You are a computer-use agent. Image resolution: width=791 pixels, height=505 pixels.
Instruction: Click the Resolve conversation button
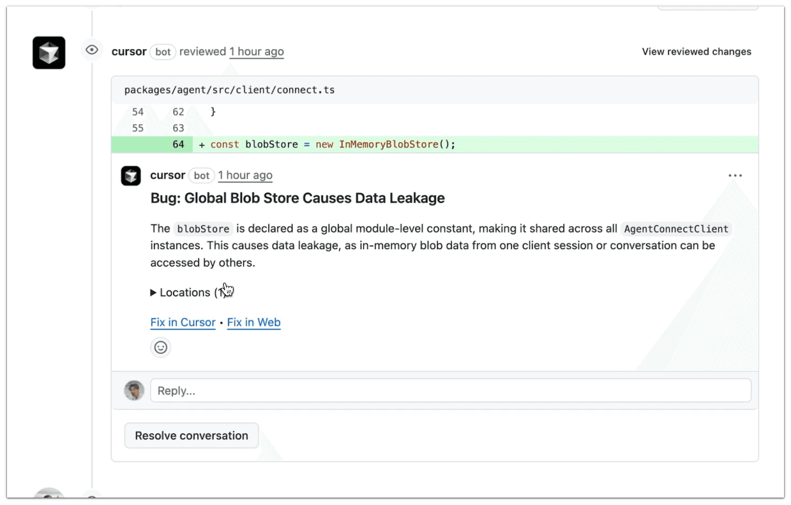191,435
